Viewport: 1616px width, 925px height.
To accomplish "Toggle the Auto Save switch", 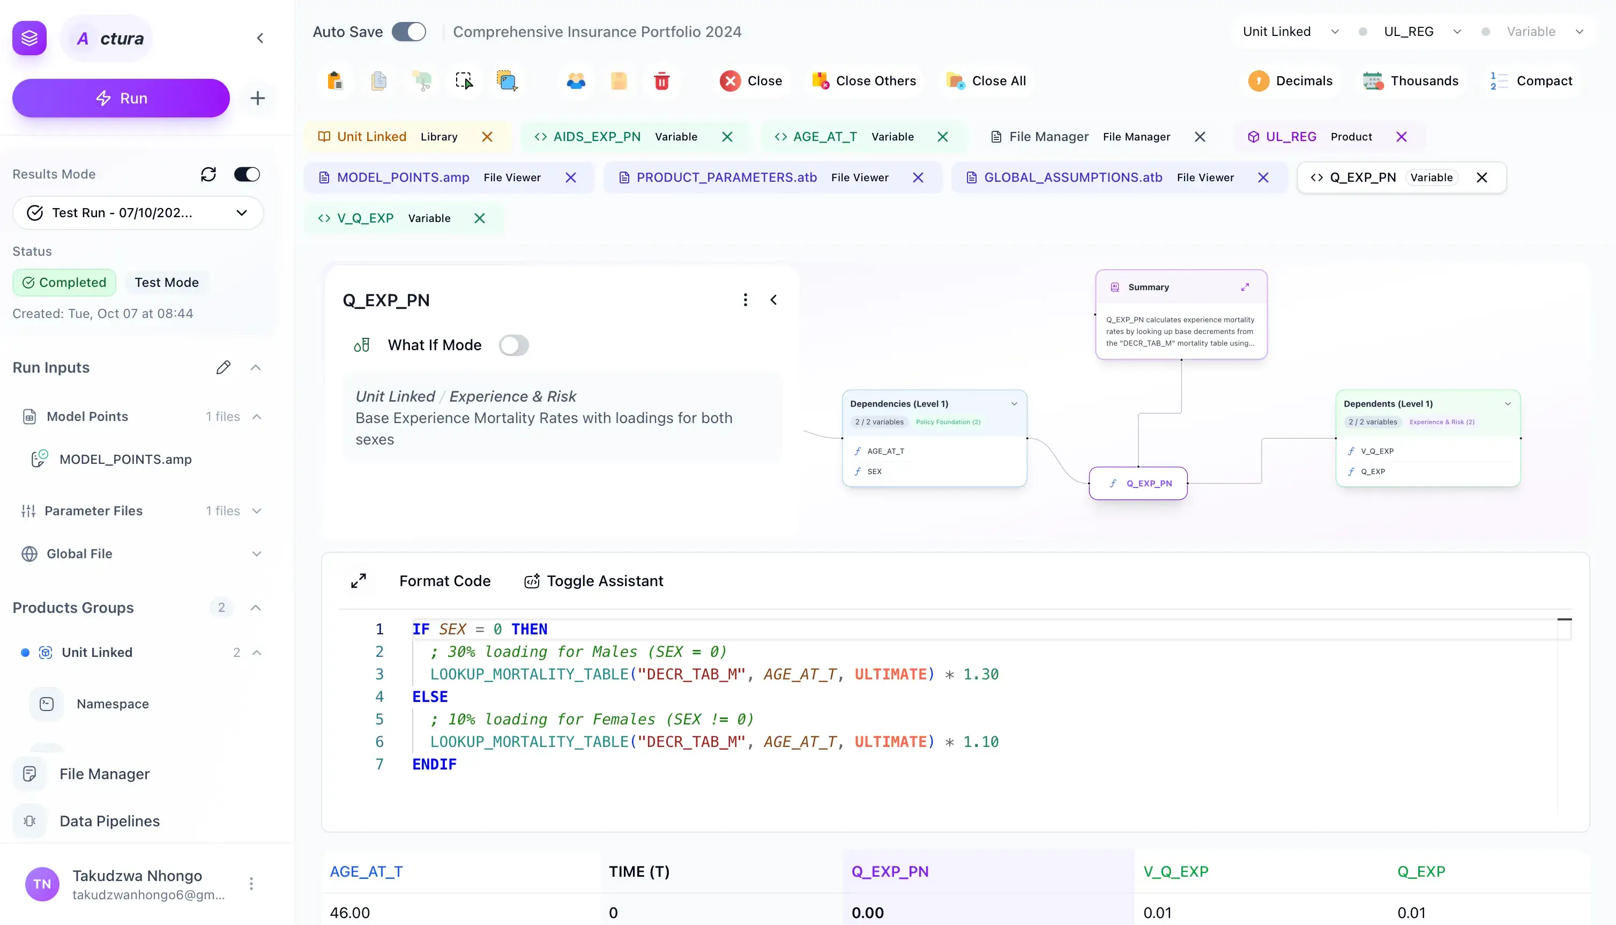I will point(408,32).
